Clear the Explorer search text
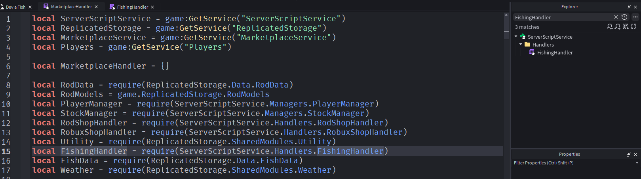This screenshot has height=179, width=641. pyautogui.click(x=616, y=17)
